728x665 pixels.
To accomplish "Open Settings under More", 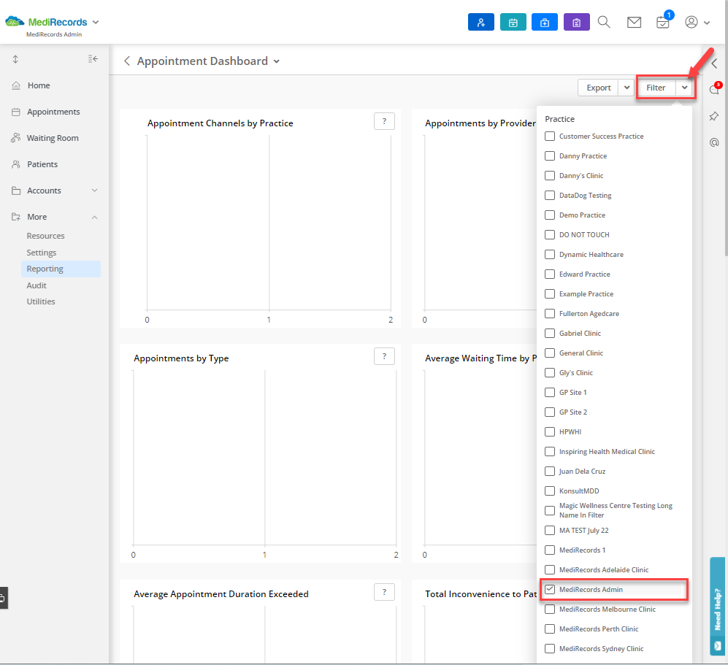I will (x=42, y=253).
